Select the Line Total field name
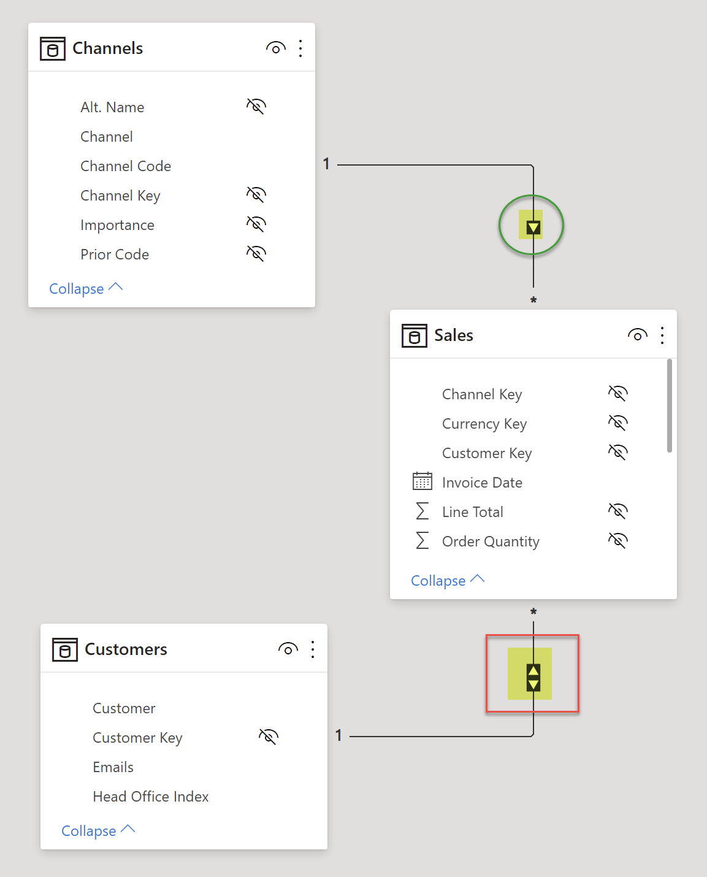The width and height of the screenshot is (707, 877). [473, 512]
